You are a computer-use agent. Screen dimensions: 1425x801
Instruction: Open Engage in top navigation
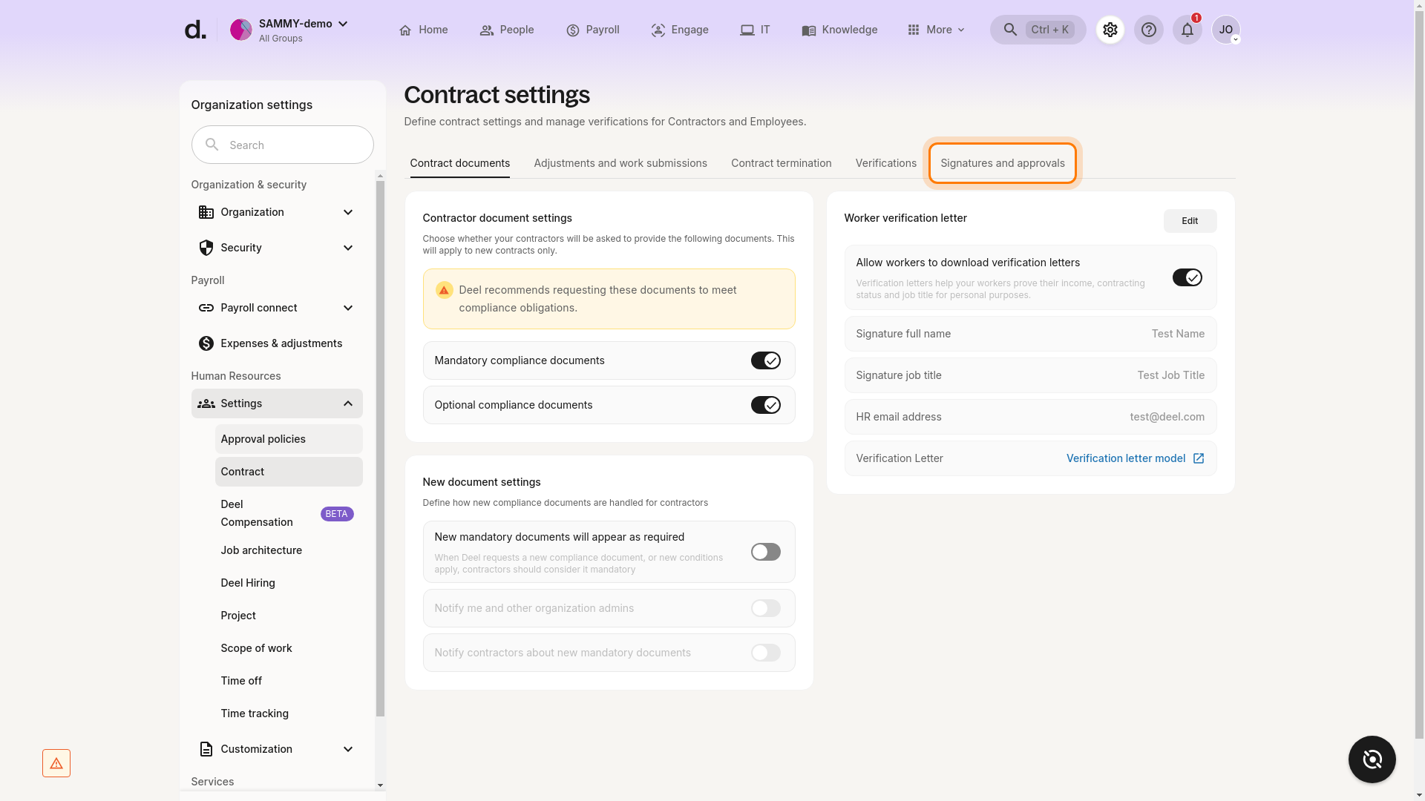(680, 30)
